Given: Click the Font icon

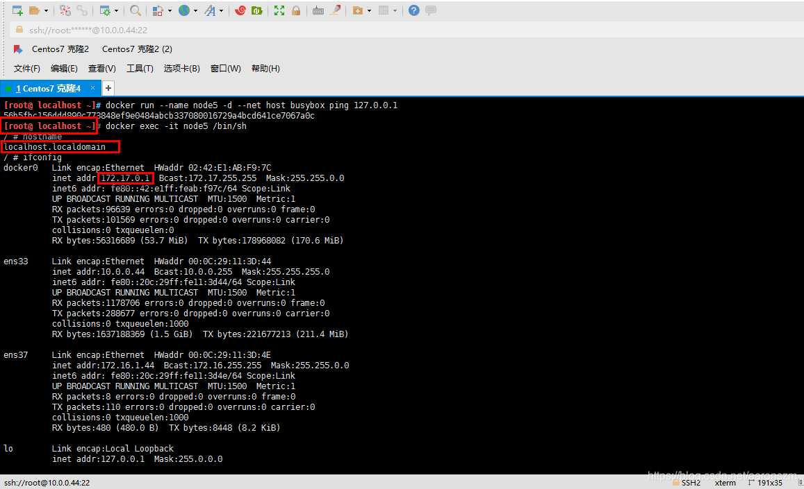Looking at the screenshot, I should (211, 10).
